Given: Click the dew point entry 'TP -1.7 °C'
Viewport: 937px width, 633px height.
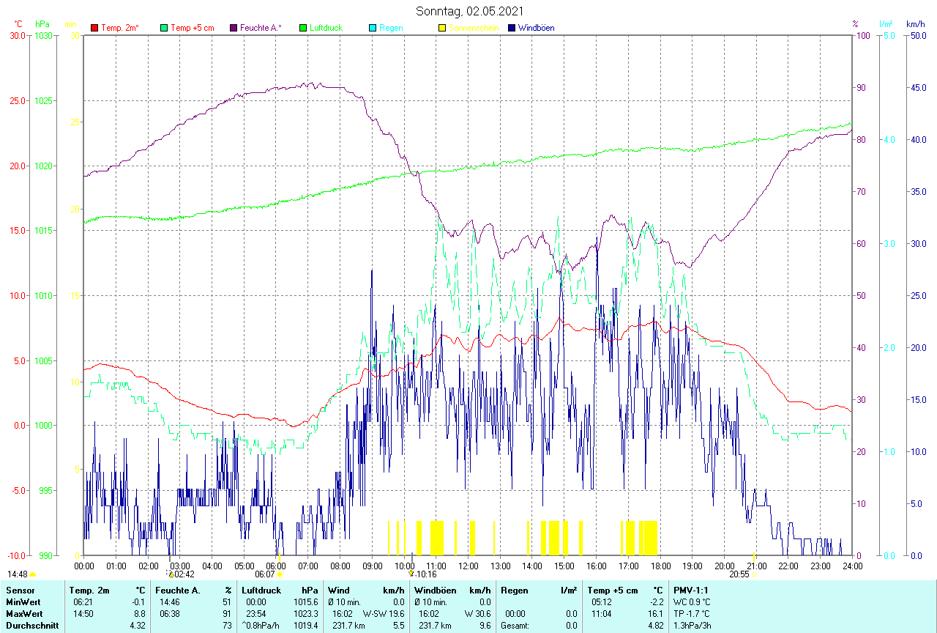Looking at the screenshot, I should coord(693,613).
